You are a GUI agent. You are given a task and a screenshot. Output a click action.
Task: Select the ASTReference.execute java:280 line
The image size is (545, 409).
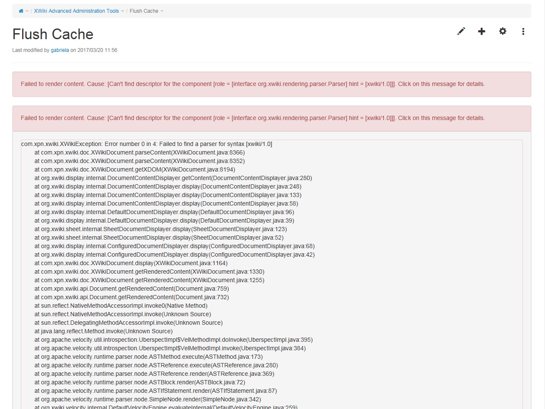pos(156,365)
